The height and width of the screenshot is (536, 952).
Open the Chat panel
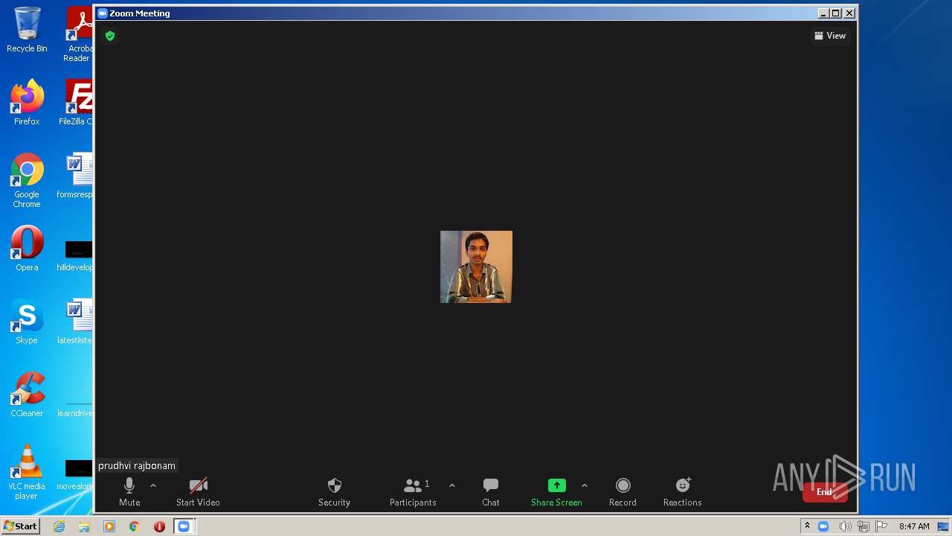(491, 492)
